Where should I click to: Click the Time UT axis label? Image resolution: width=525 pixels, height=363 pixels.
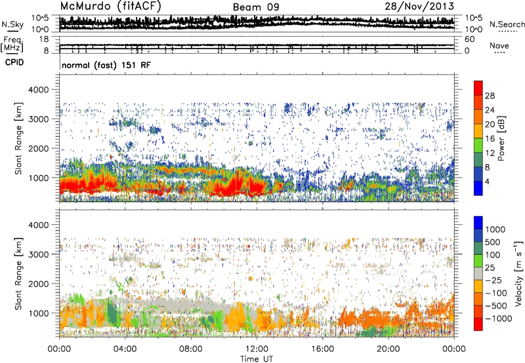[x=257, y=359]
